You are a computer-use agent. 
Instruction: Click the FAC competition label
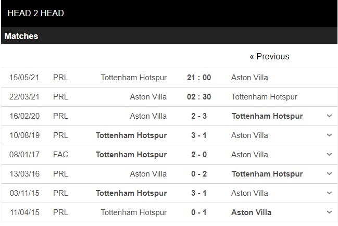pyautogui.click(x=60, y=155)
